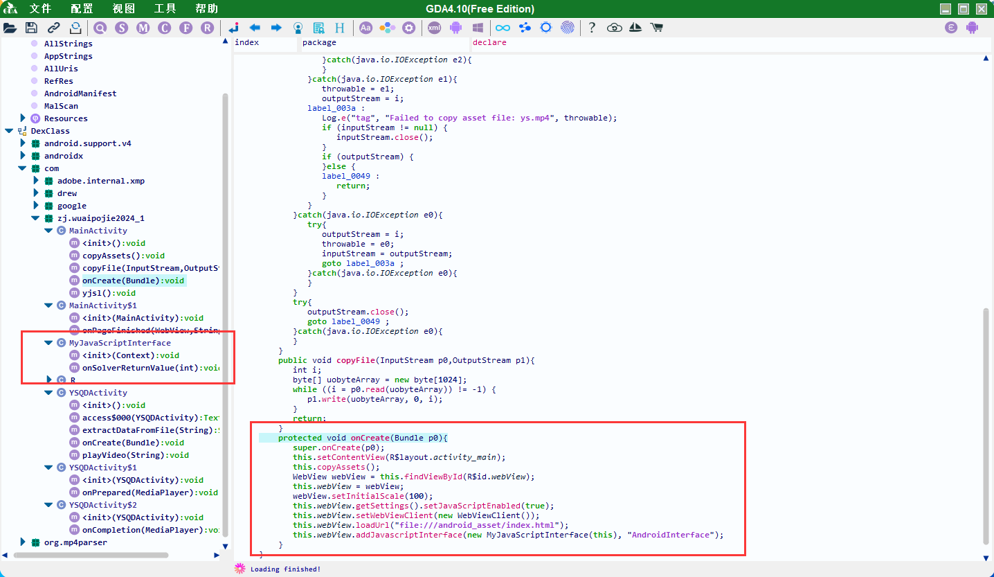Click the blue right arrow icon
The height and width of the screenshot is (577, 994).
(276, 28)
